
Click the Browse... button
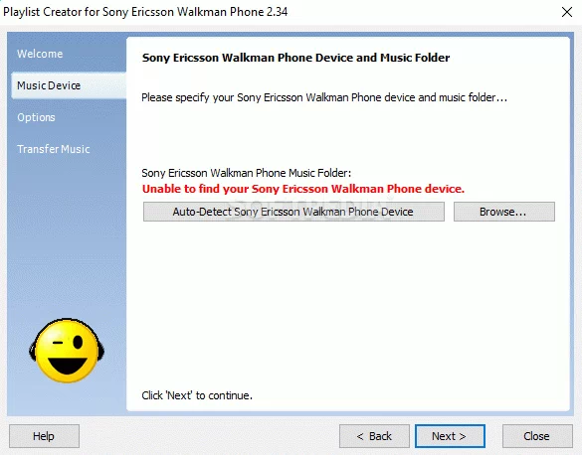[504, 212]
